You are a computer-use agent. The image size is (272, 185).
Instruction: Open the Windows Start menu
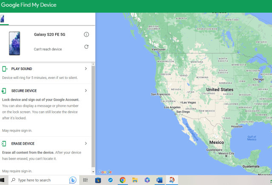pyautogui.click(x=4, y=180)
